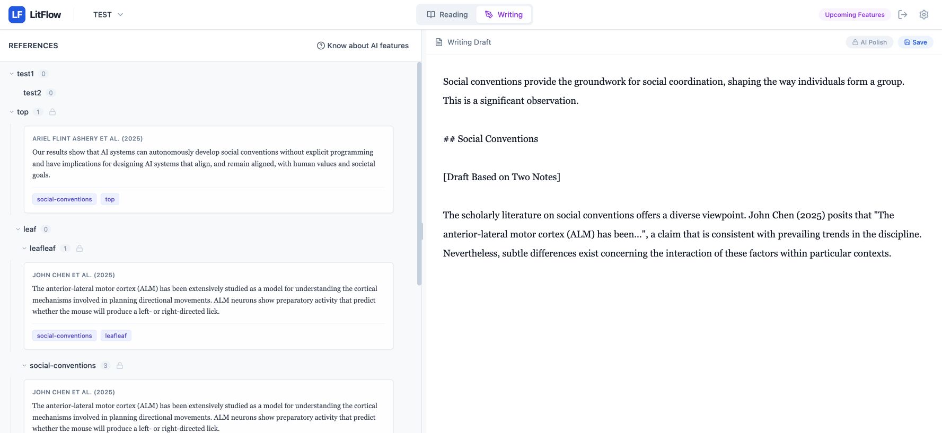The width and height of the screenshot is (942, 433).
Task: Collapse the top folder chevron
Action: [x=12, y=112]
